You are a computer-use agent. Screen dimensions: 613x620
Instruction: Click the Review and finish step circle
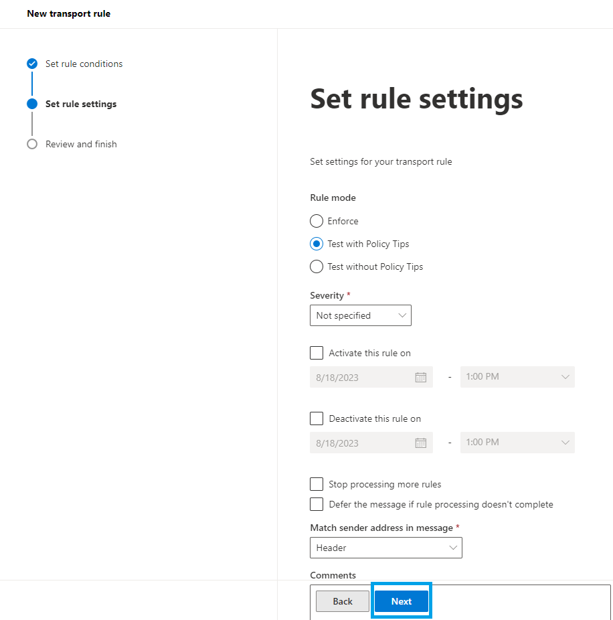click(32, 144)
